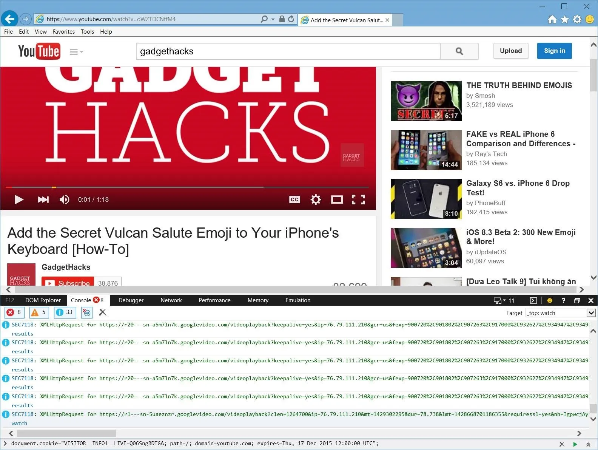The height and width of the screenshot is (450, 598).
Task: Click the Home icon in browser toolbar
Action: [552, 19]
